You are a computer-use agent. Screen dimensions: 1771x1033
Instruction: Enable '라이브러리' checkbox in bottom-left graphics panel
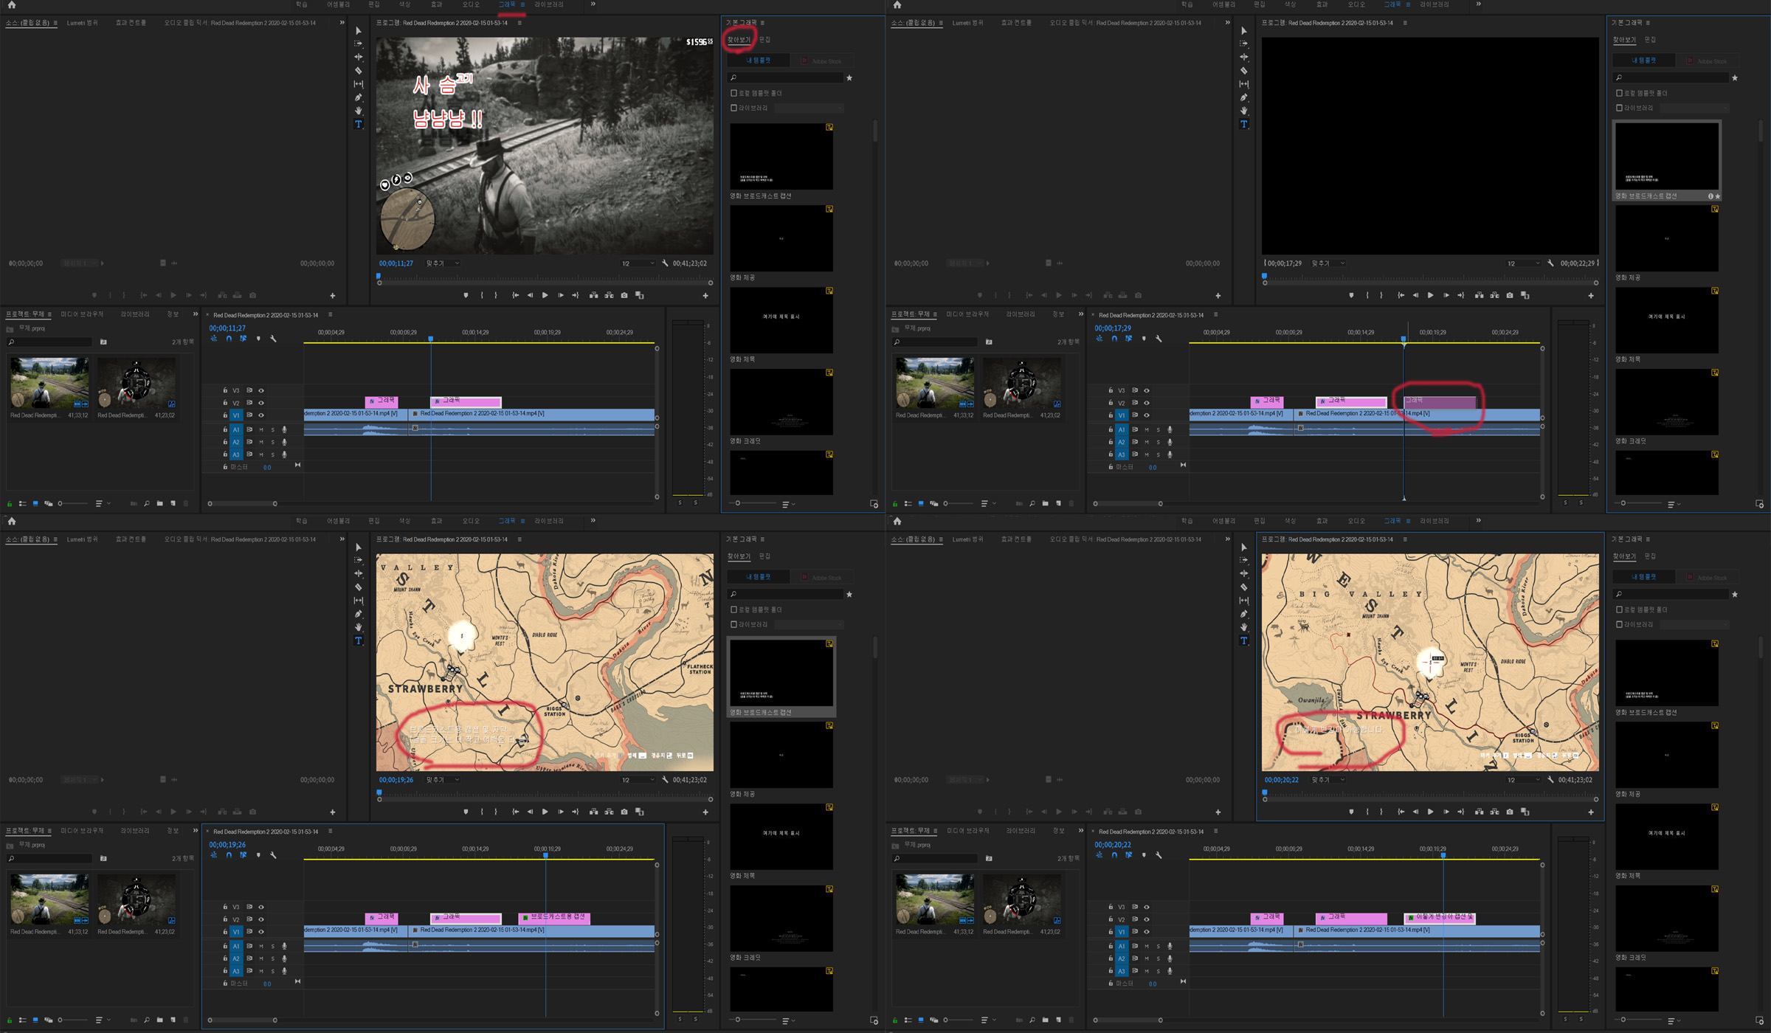(733, 624)
